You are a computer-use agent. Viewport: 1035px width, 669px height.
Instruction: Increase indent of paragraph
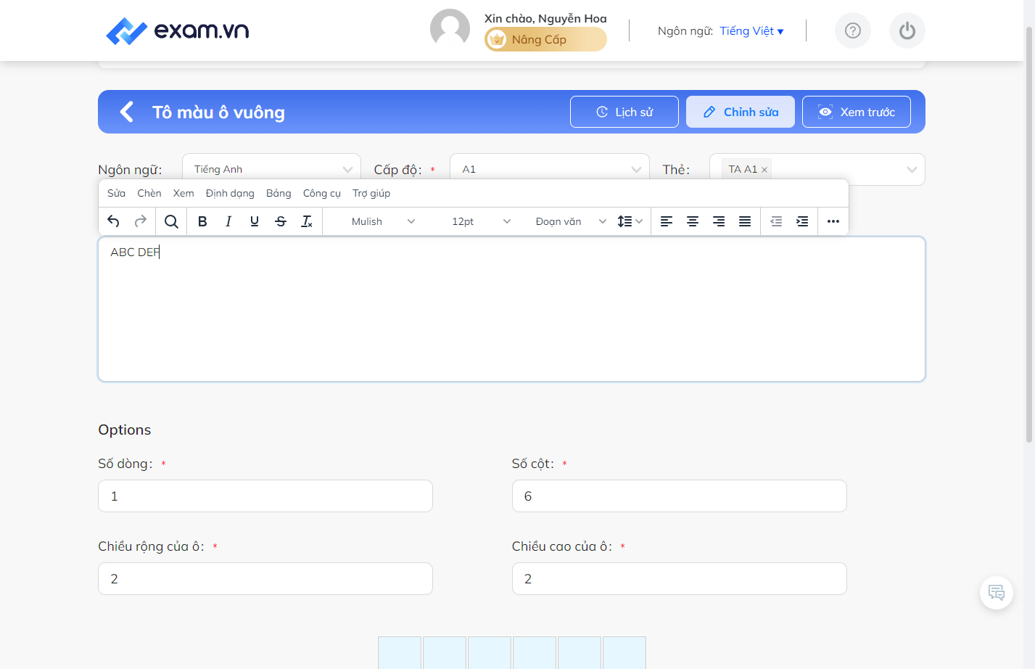pos(802,221)
